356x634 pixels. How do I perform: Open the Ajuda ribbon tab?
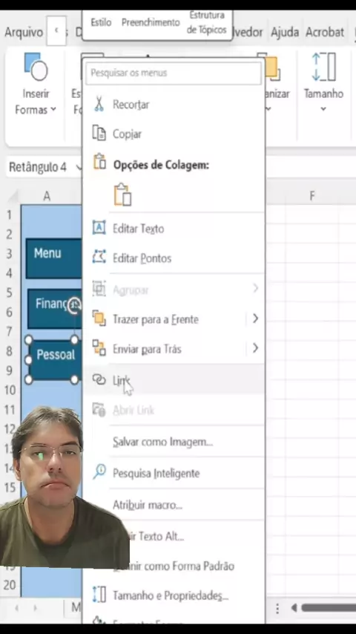pyautogui.click(x=285, y=32)
